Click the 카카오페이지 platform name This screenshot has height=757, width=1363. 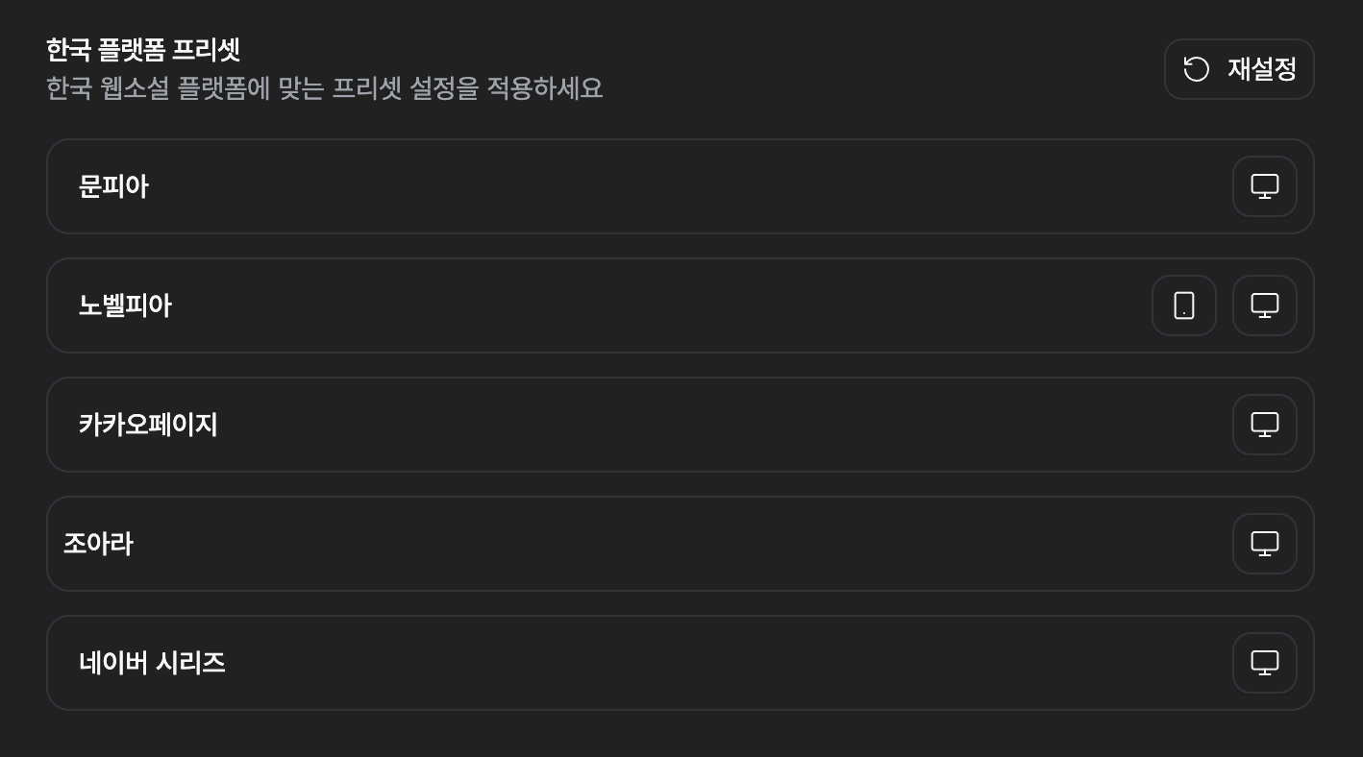click(148, 425)
